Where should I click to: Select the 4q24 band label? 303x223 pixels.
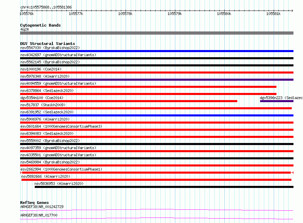pyautogui.click(x=25, y=29)
